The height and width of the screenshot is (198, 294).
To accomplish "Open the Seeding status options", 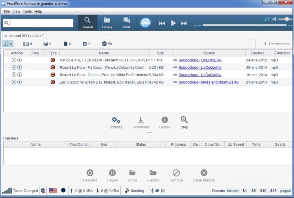I will [x=134, y=191].
